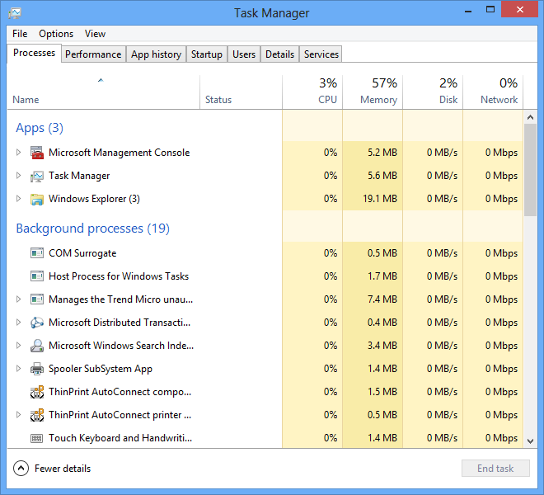544x495 pixels.
Task: Click the Task Manager process icon
Action: pos(36,176)
